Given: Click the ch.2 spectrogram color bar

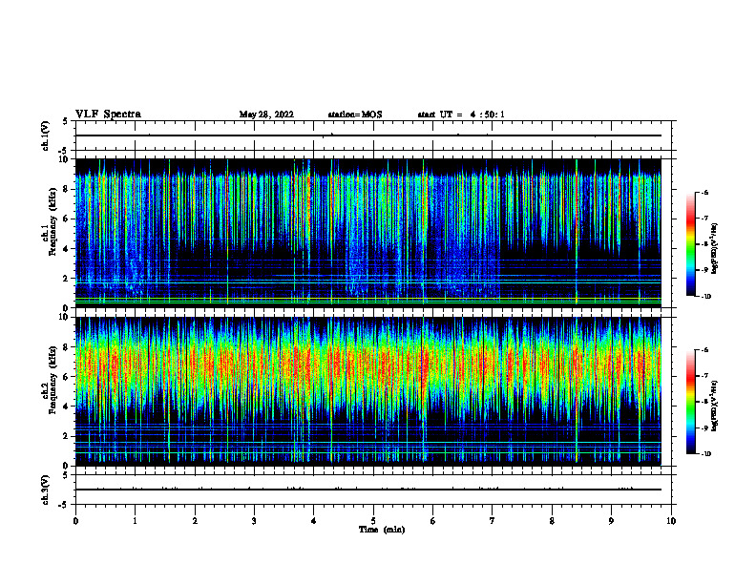Looking at the screenshot, I should click(690, 402).
